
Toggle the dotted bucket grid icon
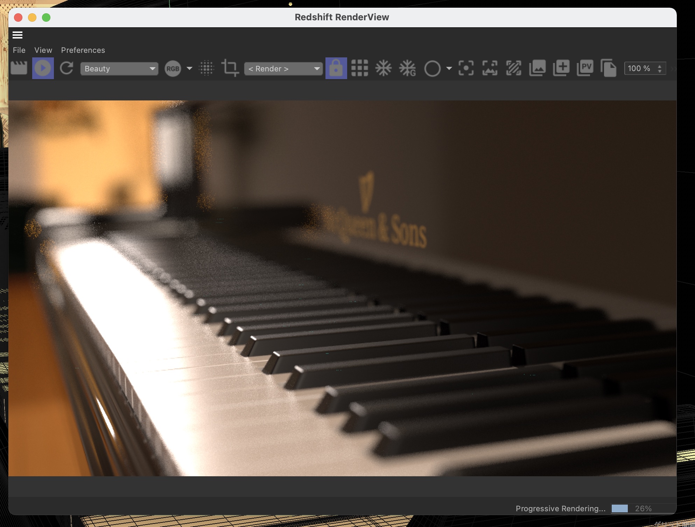click(x=206, y=68)
